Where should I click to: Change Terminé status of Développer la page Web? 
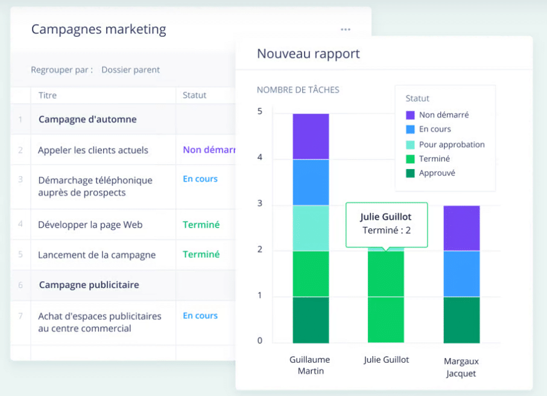201,225
